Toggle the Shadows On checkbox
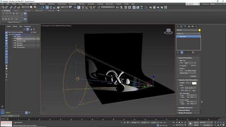This screenshot has height=127, width=226. click(x=180, y=71)
